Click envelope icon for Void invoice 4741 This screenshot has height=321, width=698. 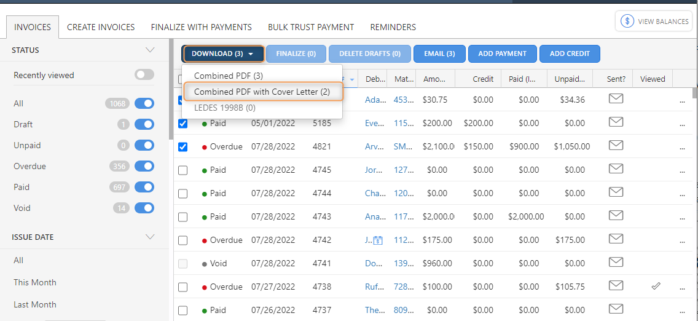coord(616,263)
